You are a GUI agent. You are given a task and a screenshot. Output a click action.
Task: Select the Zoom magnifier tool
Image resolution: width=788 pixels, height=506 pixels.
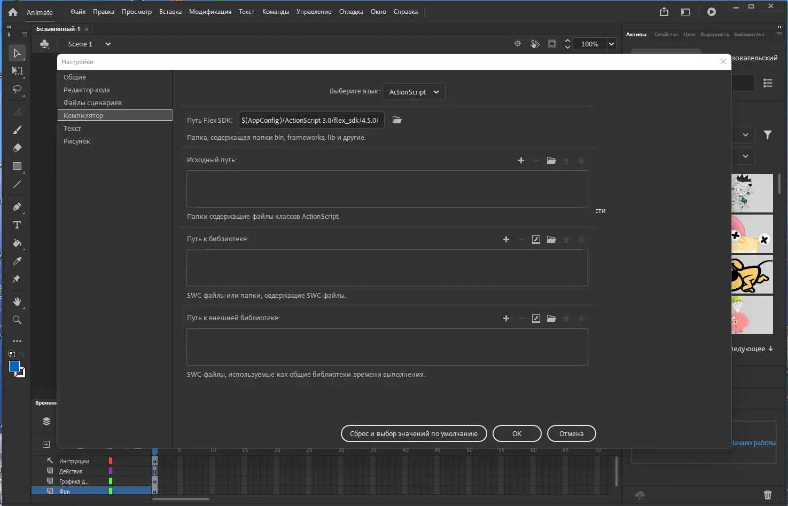17,320
